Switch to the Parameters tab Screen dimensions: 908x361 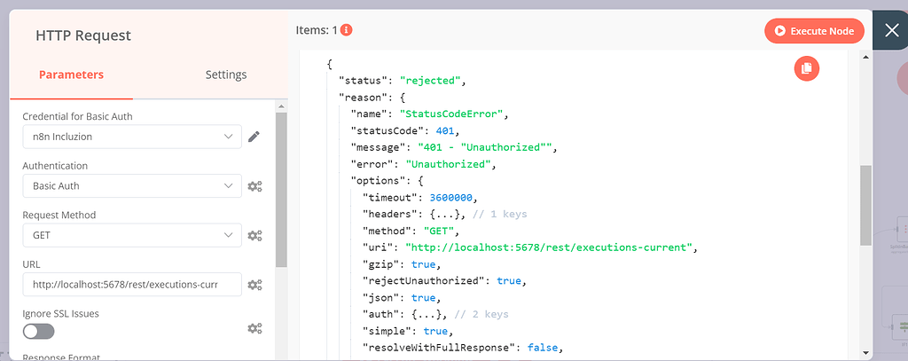[x=71, y=75]
